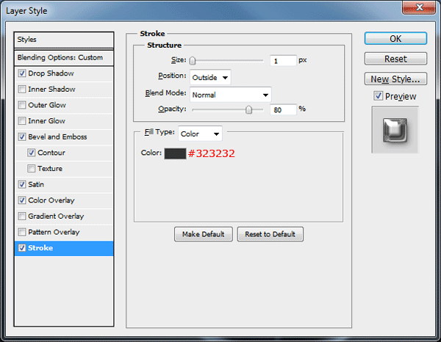The width and height of the screenshot is (441, 342).
Task: Click the Opacity slider handle
Action: 248,109
